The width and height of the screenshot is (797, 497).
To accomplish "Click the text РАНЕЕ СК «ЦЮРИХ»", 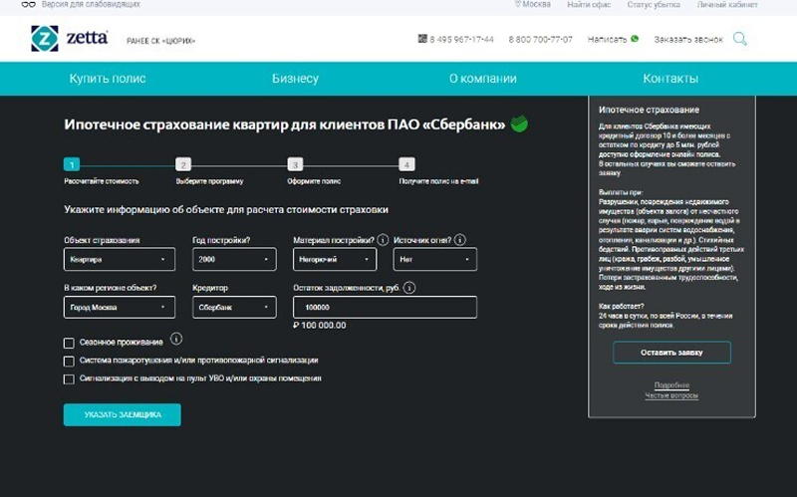I will 160,41.
